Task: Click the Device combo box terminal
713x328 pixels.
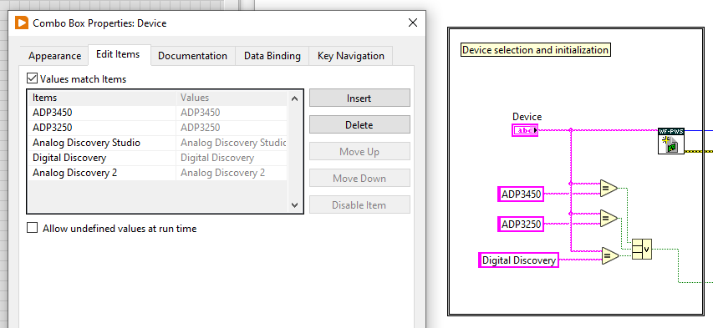Action: [x=525, y=130]
